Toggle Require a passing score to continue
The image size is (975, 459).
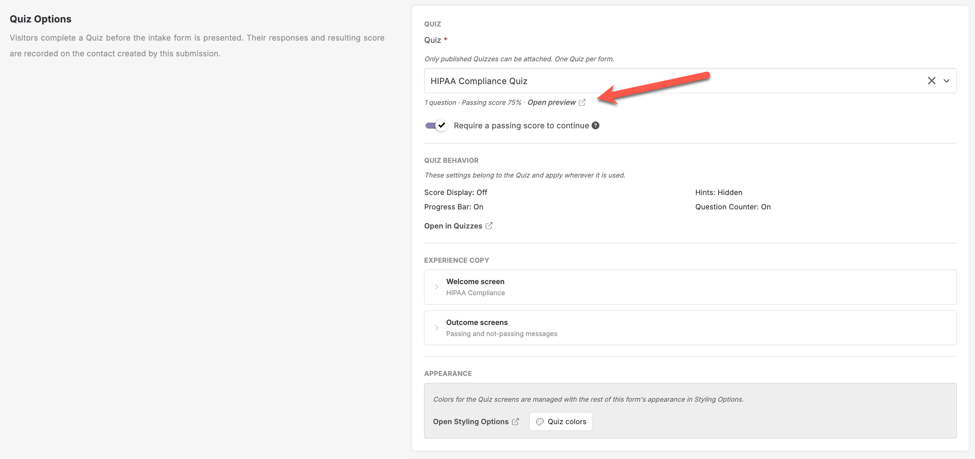tap(436, 126)
